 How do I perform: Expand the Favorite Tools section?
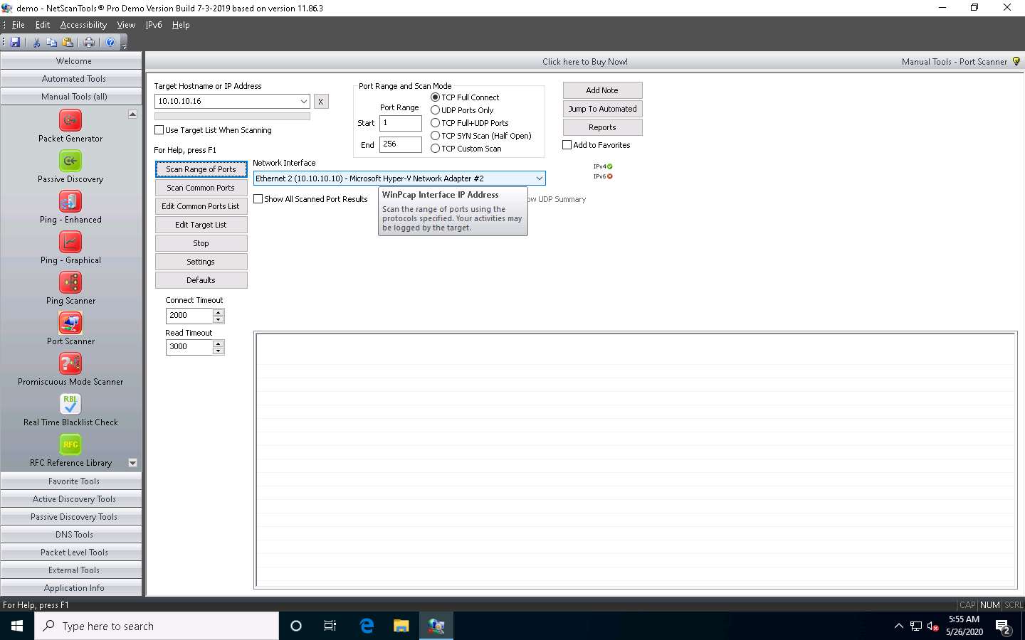[x=71, y=481]
